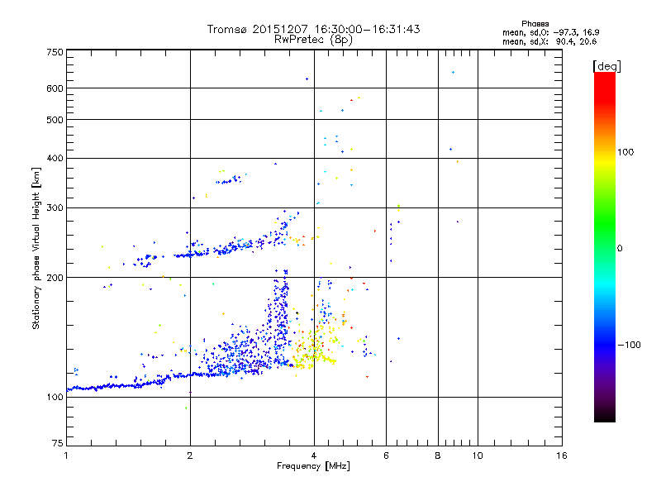Click the colorbar tick label '100'
The width and height of the screenshot is (661, 496).
coord(625,152)
